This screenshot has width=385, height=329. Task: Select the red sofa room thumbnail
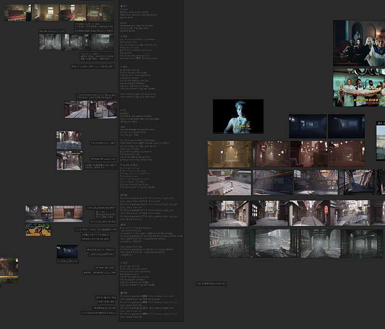tap(17, 13)
